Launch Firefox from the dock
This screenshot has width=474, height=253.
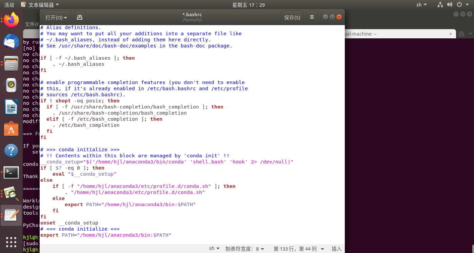[x=11, y=20]
